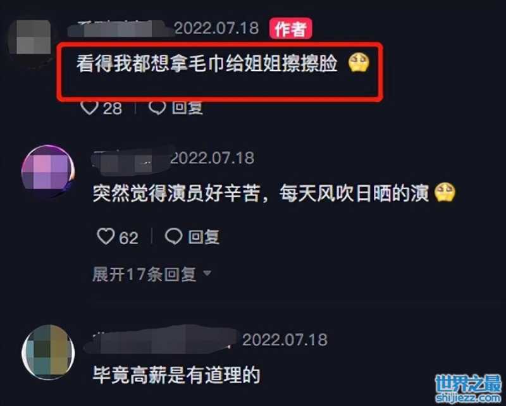The height and width of the screenshot is (406, 506).
Task: Click the dropdown arrow beside 展开17条回复
Action: (x=207, y=274)
